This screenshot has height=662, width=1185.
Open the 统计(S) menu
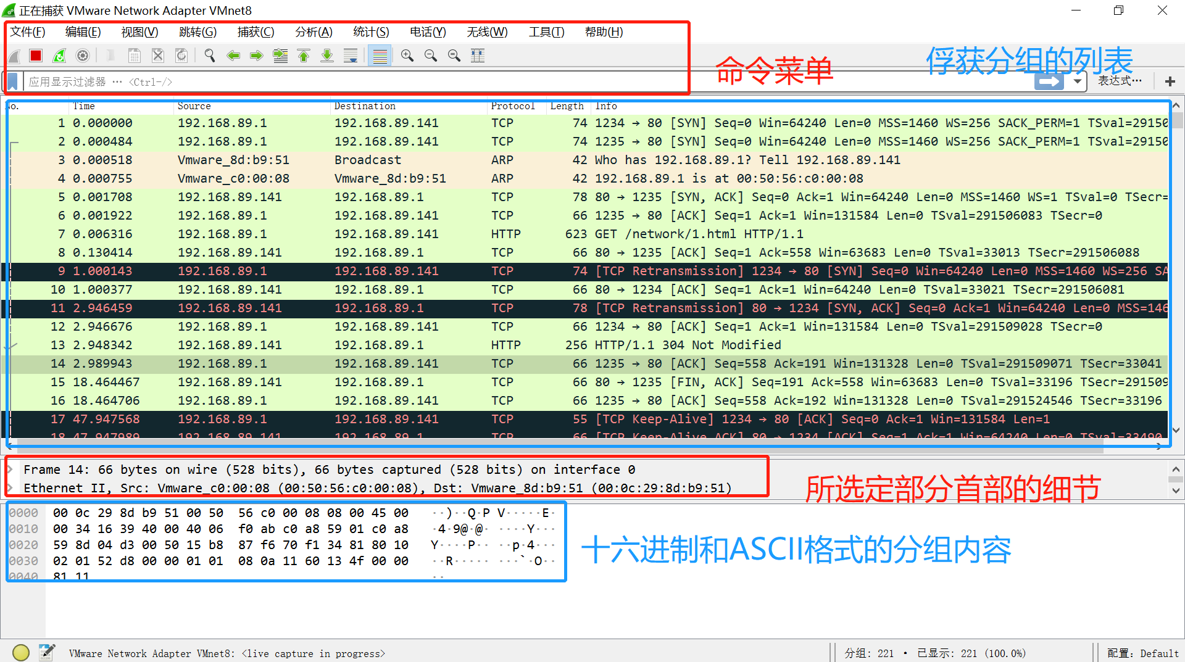click(371, 32)
